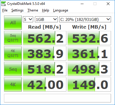Click the CrystalDiskMark title bar app icon
The height and width of the screenshot is (105, 115).
(3, 4)
